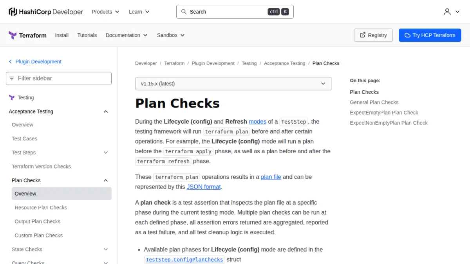Click the TestStep.ConfigPlanChecks link
Viewport: 470px width, 264px height.
[x=184, y=260]
